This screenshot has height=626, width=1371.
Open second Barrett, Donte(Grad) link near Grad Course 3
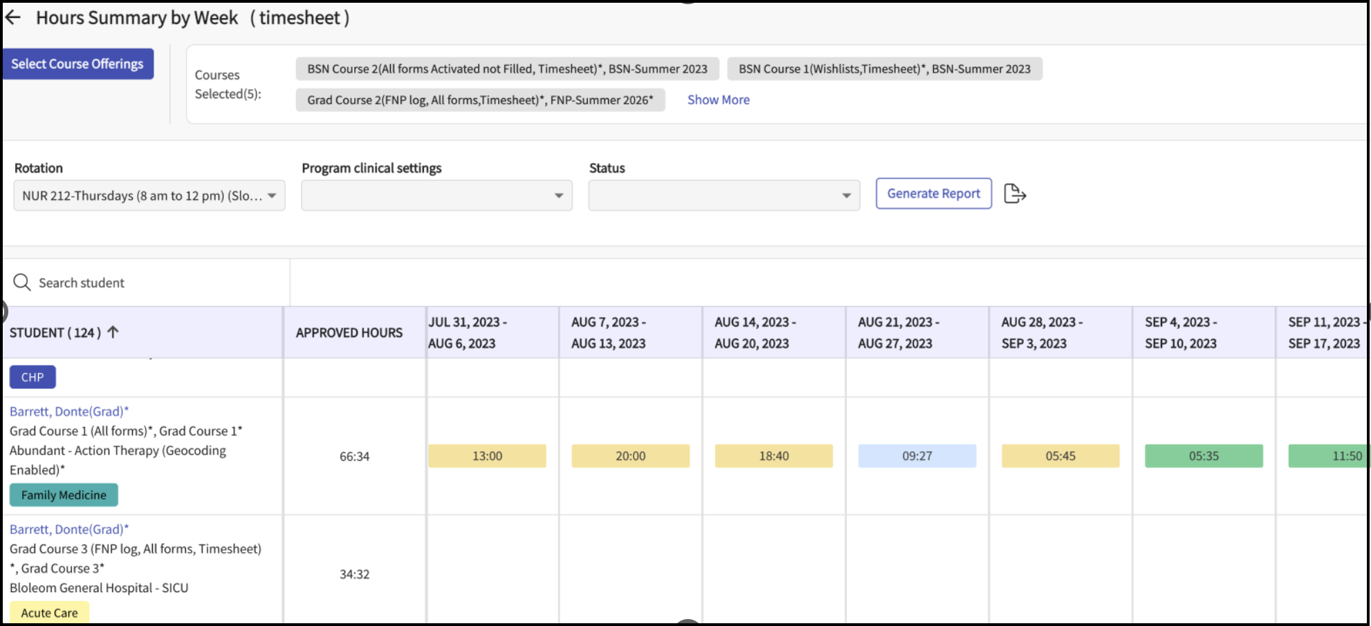coord(69,530)
